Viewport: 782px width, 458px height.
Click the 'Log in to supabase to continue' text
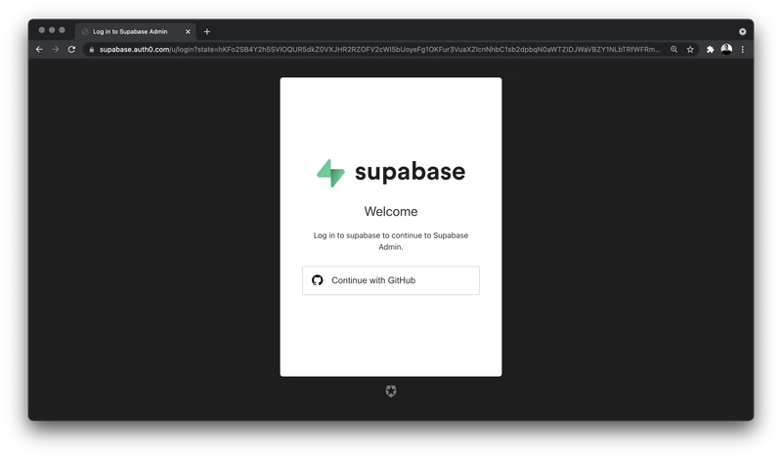tap(369, 235)
